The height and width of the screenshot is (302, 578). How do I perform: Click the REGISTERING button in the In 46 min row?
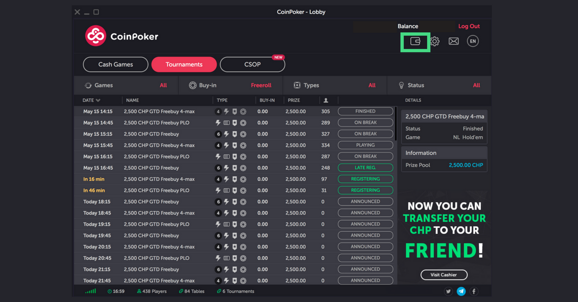click(366, 190)
